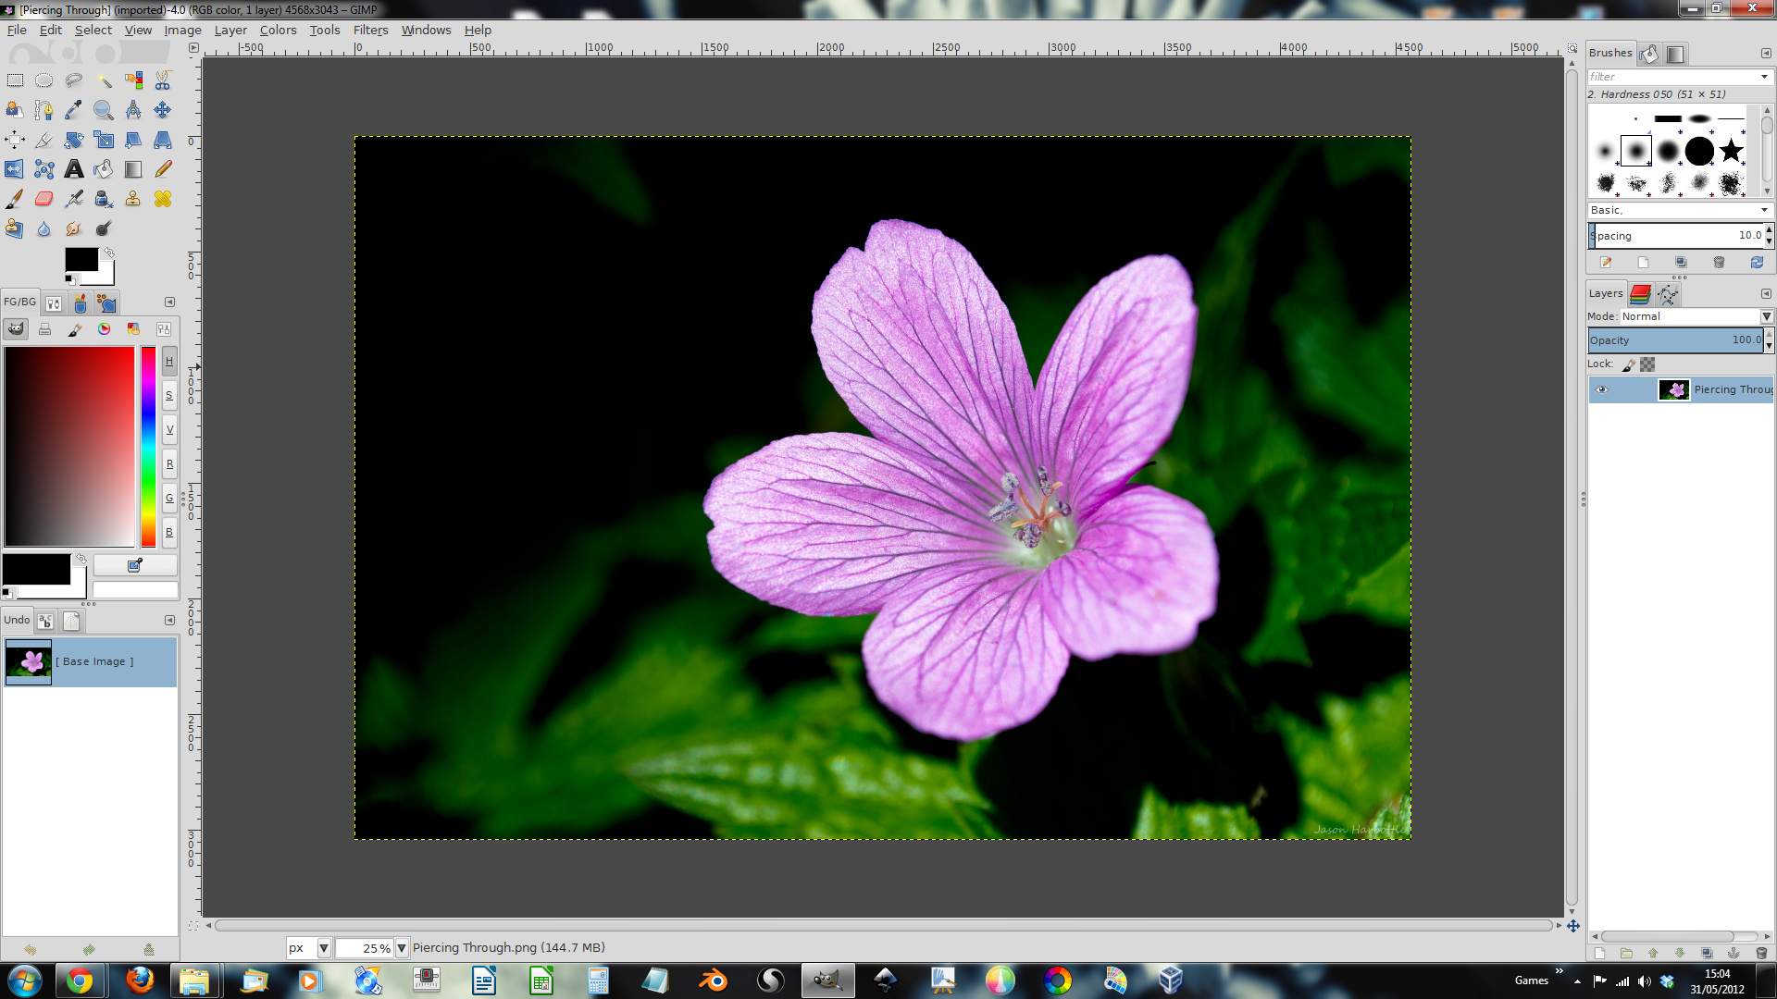Open the Image menu
Screen dimensions: 1777x999
pos(183,30)
